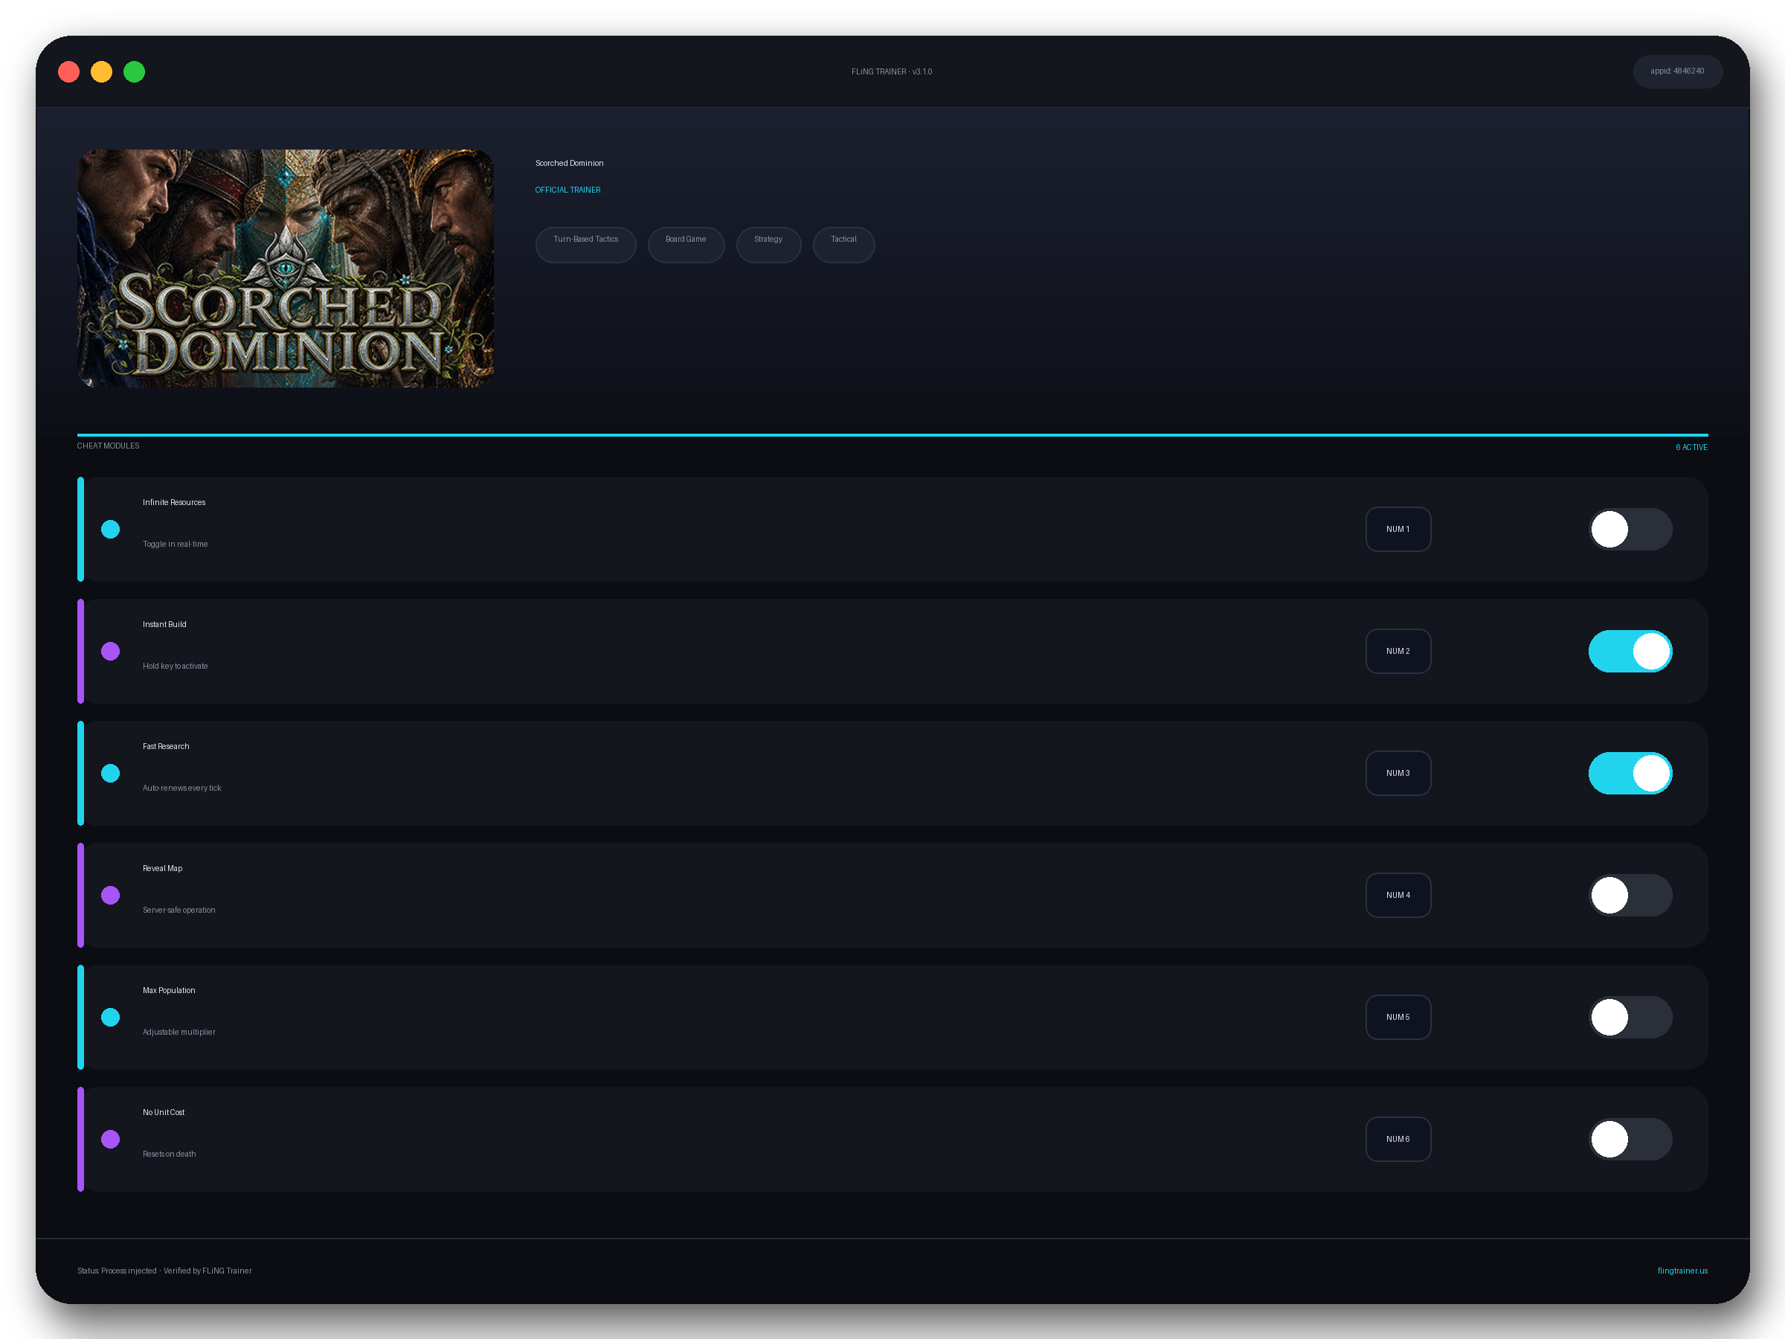Viewport: 1785px width, 1339px height.
Task: Click the Fast Research module name
Action: point(167,746)
